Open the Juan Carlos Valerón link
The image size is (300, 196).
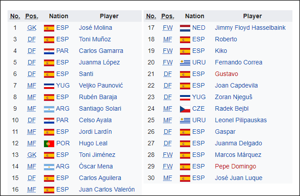click(107, 189)
